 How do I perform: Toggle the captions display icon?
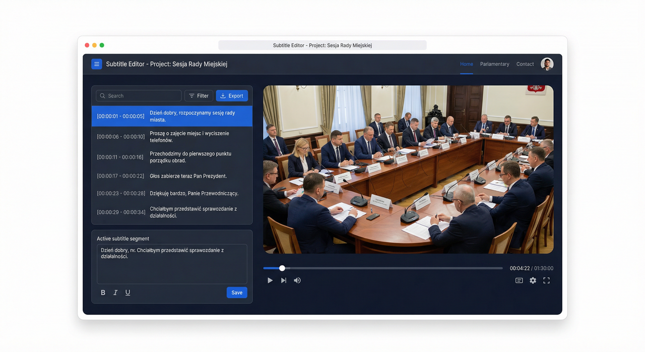click(x=519, y=280)
